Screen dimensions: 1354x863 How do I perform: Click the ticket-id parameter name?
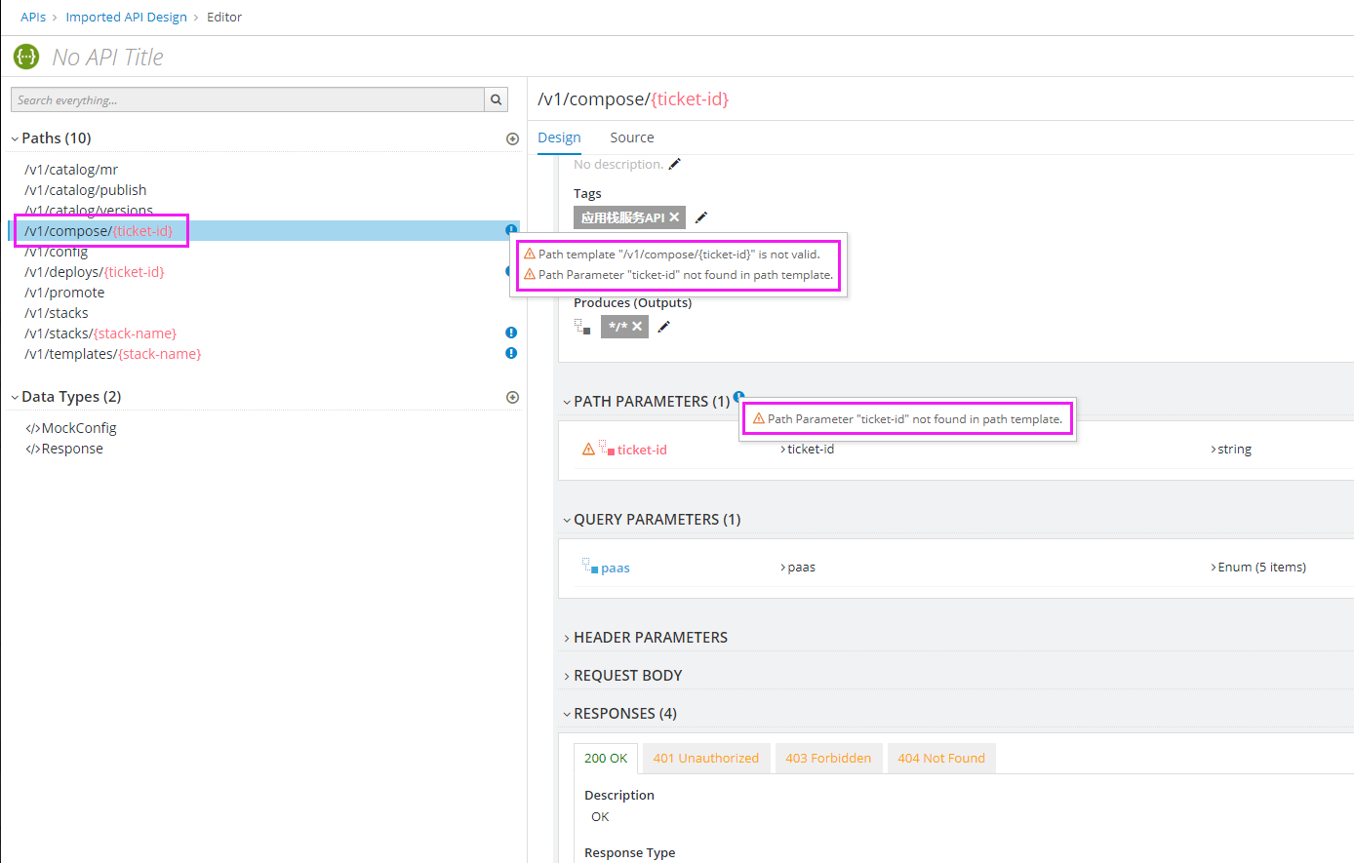(x=642, y=451)
